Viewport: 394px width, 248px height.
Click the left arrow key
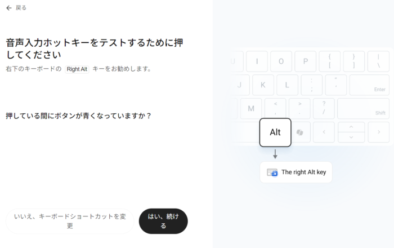(x=324, y=132)
